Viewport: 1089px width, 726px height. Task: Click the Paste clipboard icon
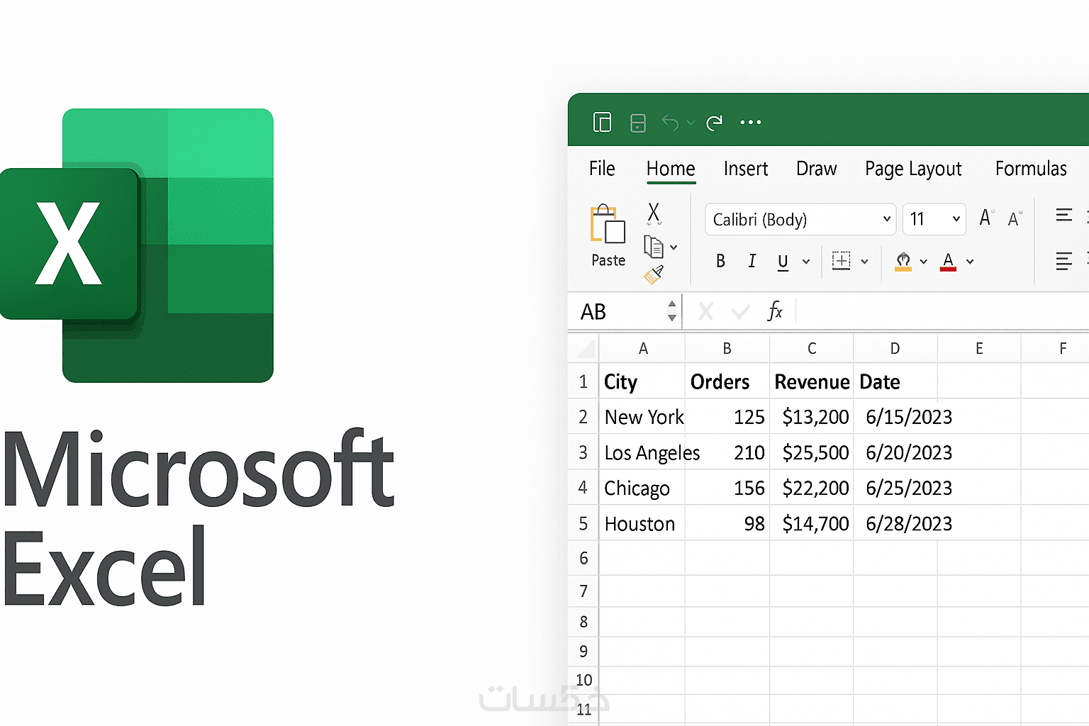(x=608, y=225)
